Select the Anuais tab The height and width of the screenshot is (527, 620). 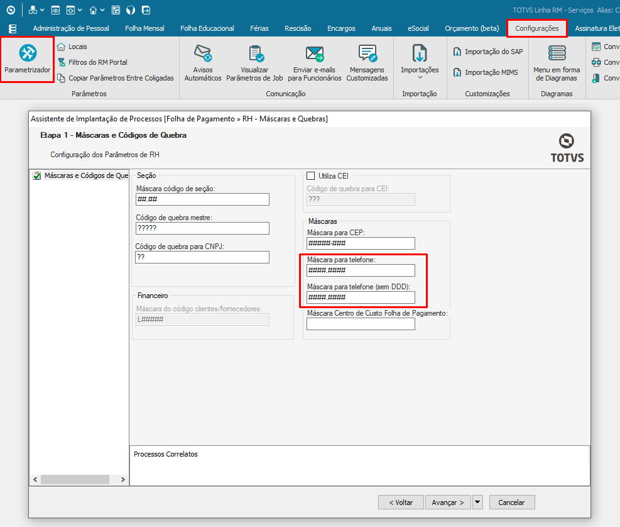pos(381,28)
